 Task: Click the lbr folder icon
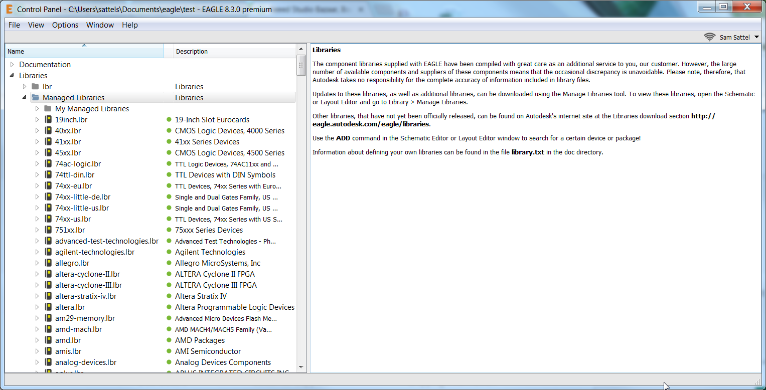click(35, 87)
